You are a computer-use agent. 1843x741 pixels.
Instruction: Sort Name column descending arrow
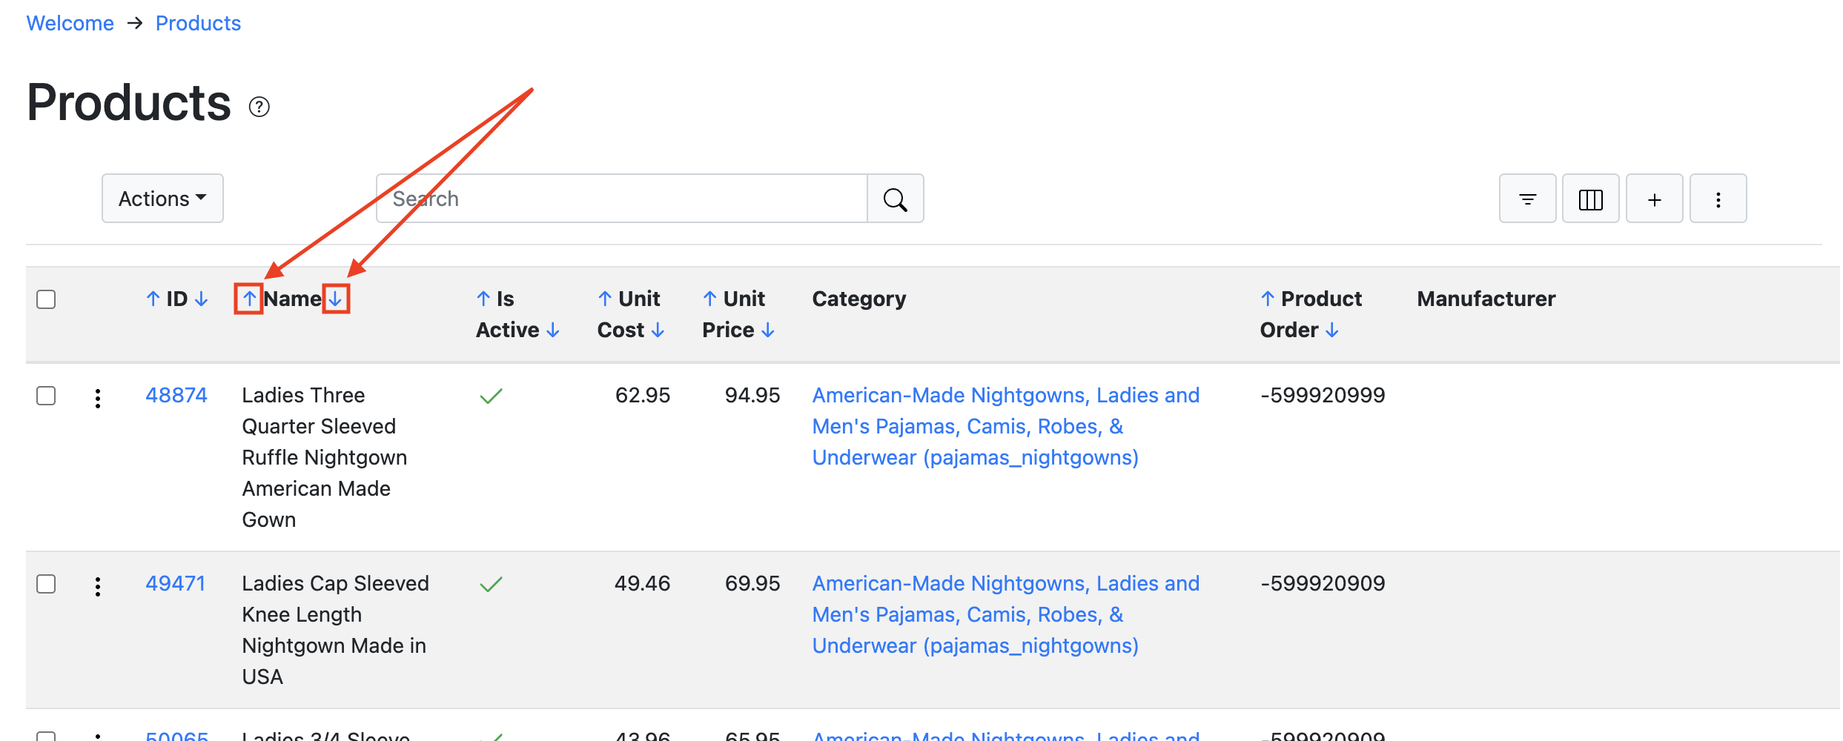(x=336, y=299)
